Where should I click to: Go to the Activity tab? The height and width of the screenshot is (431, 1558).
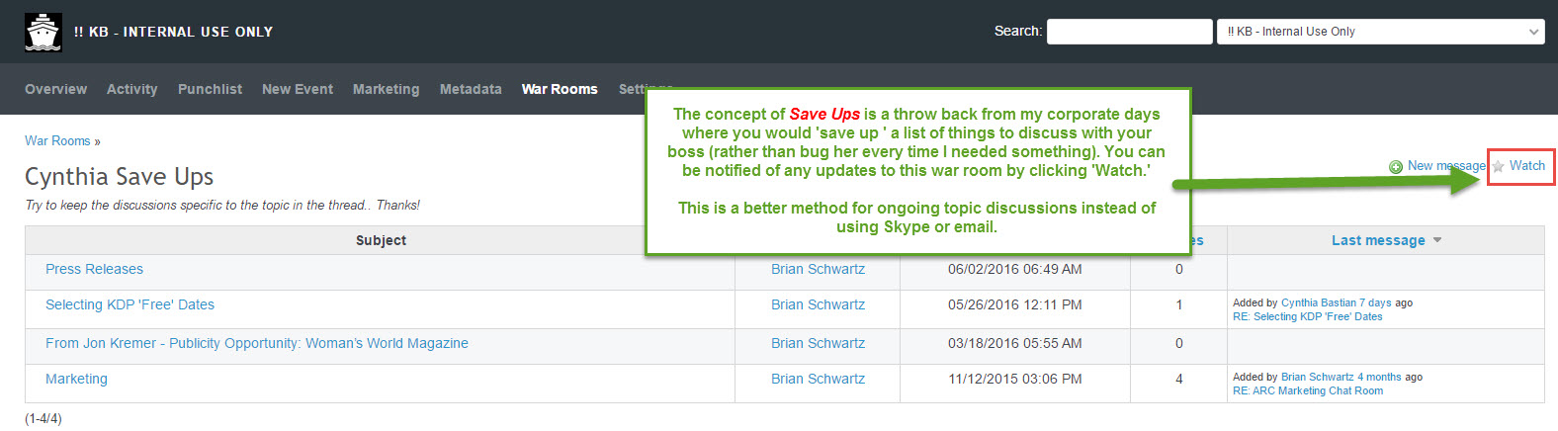pyautogui.click(x=132, y=89)
